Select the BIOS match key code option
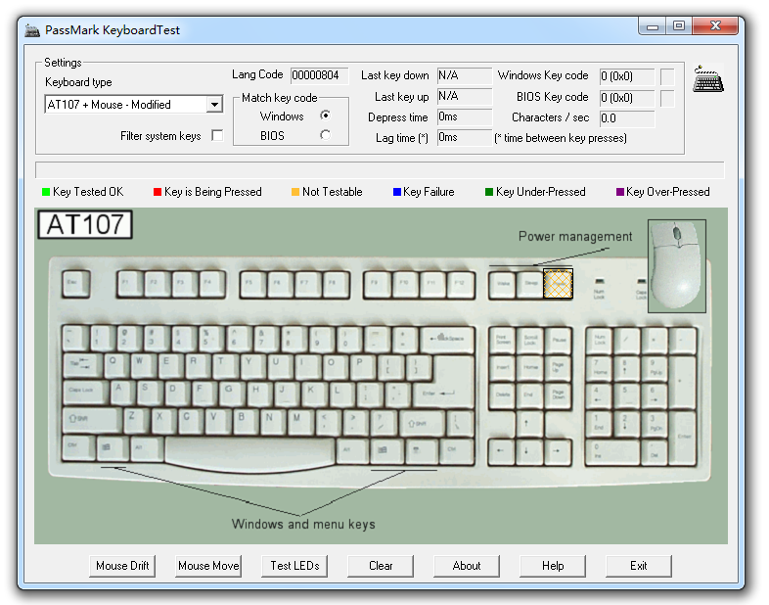The height and width of the screenshot is (605, 769). (x=325, y=136)
